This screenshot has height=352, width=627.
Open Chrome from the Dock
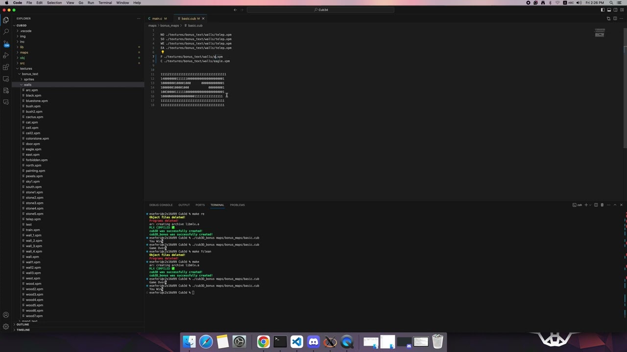click(263, 342)
